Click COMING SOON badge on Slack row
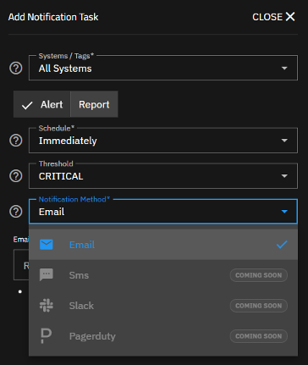308x365 pixels. [x=259, y=306]
